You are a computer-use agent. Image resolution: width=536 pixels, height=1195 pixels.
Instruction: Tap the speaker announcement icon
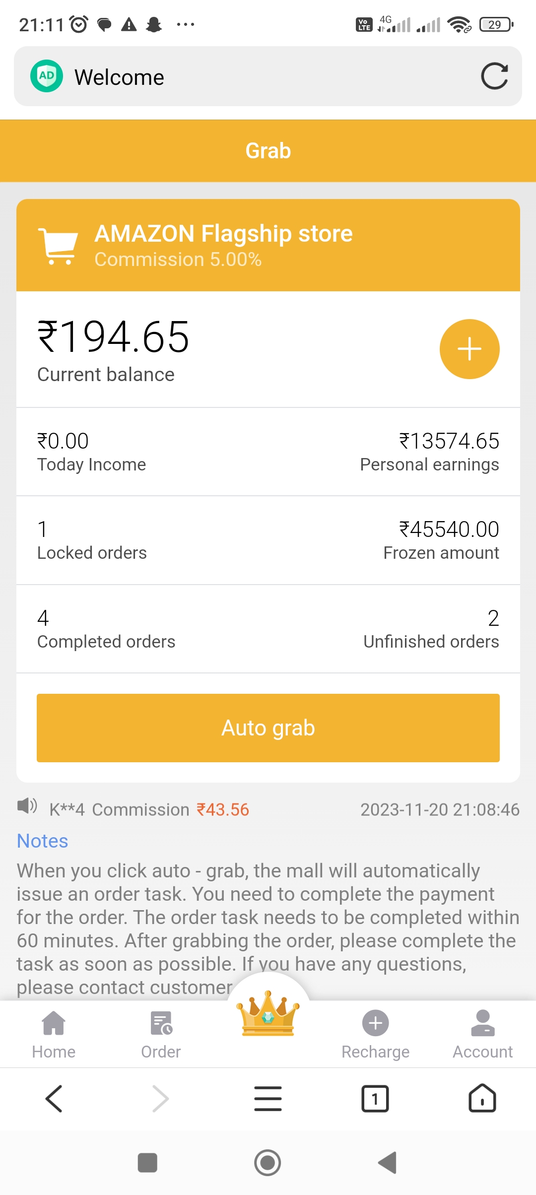point(27,806)
